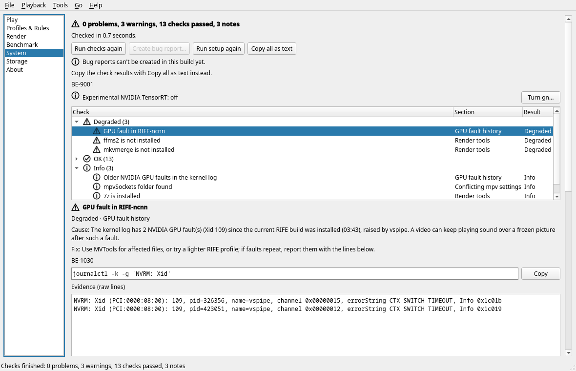Click 'Checks finished' status bar message
Viewport: 576px width, 371px height.
pyautogui.click(x=93, y=366)
